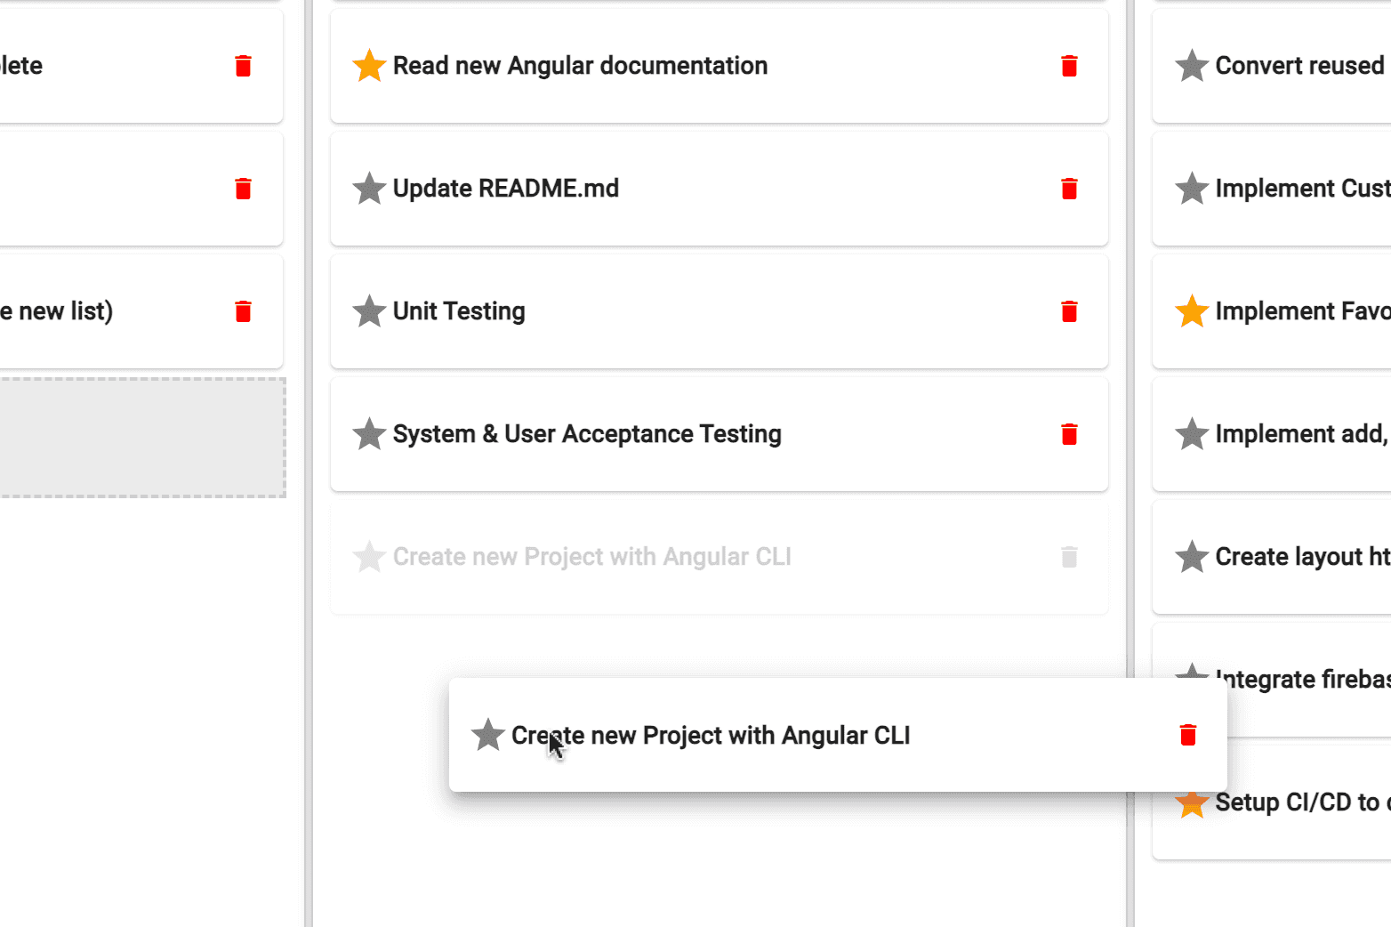This screenshot has height=927, width=1391.
Task: Unstar the "Implement Favorites" task
Action: (1192, 311)
